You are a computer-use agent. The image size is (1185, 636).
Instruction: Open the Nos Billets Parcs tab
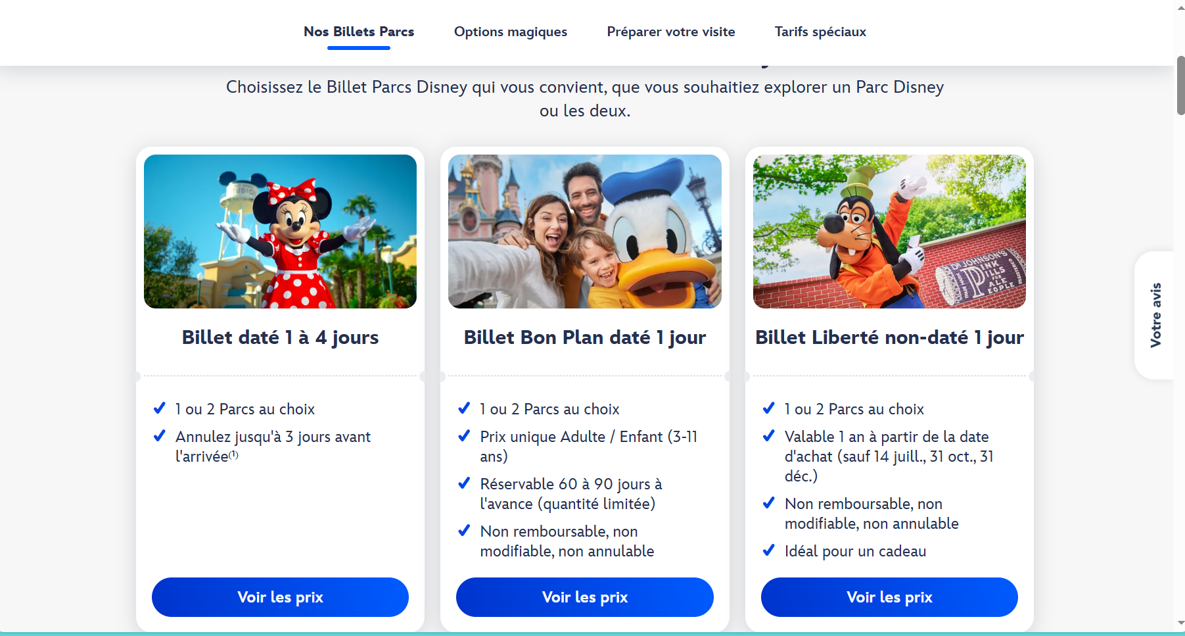(359, 32)
